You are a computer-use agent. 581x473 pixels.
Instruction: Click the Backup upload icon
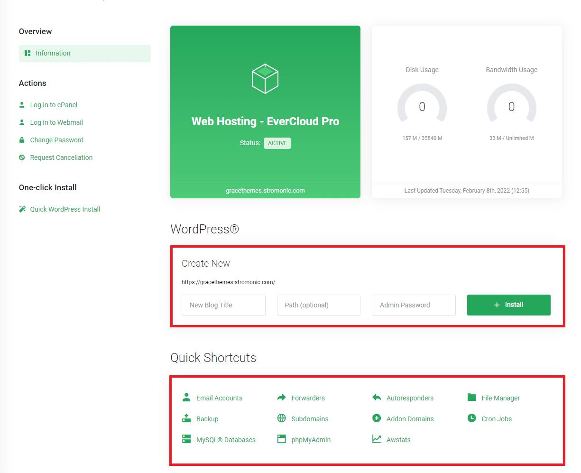186,418
